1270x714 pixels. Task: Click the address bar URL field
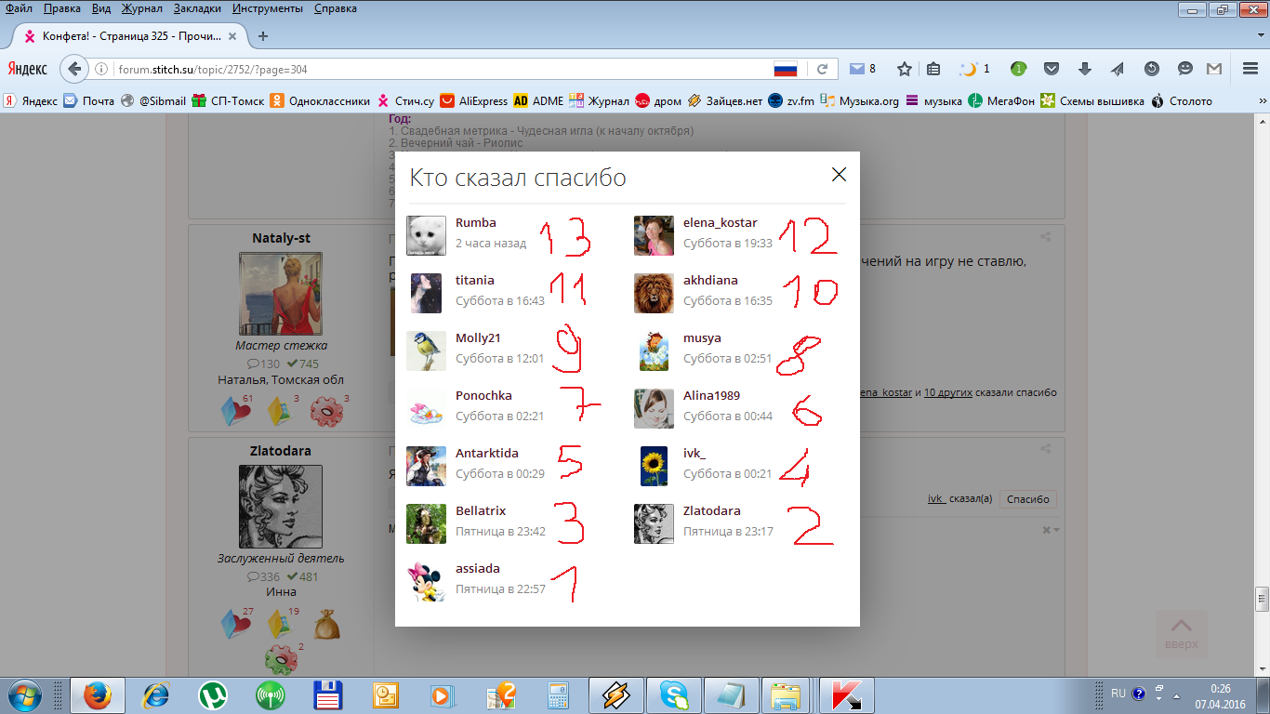pyautogui.click(x=437, y=70)
